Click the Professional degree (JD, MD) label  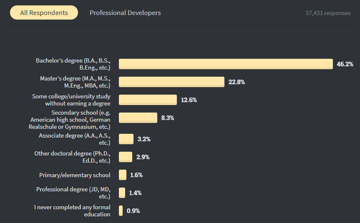click(x=73, y=193)
